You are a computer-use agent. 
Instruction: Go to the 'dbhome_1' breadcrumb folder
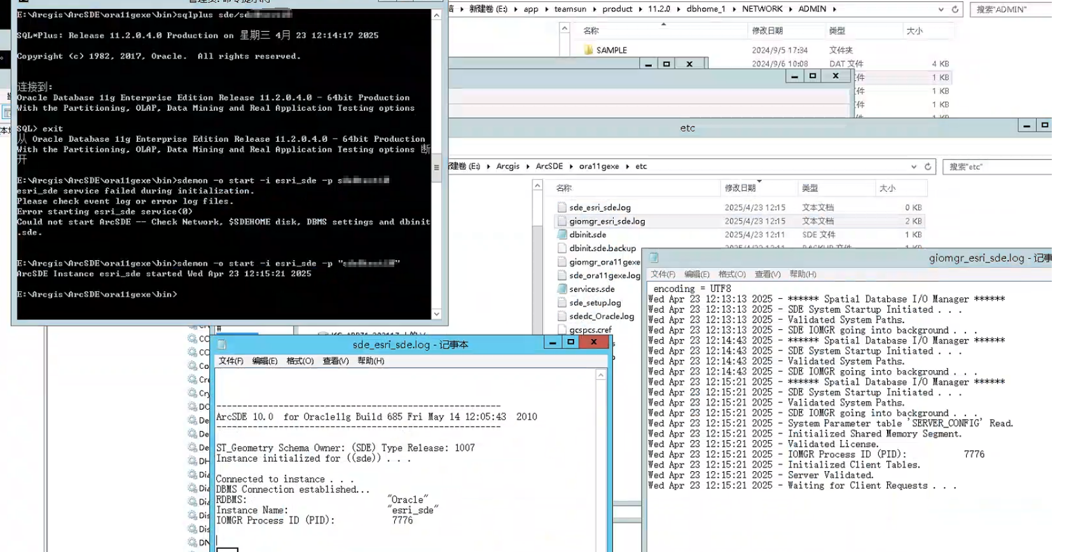point(706,9)
